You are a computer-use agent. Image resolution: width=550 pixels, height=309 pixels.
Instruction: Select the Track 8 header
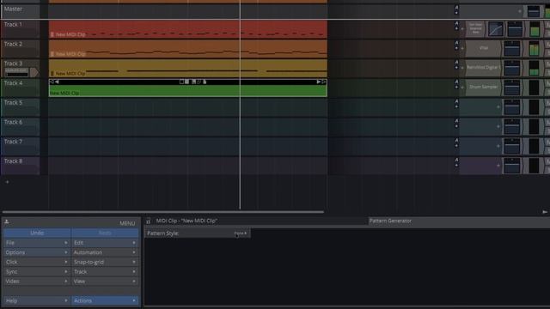point(21,166)
